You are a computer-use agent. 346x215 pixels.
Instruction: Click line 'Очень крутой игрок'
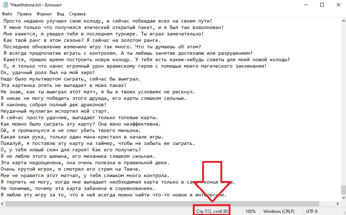[70, 169]
